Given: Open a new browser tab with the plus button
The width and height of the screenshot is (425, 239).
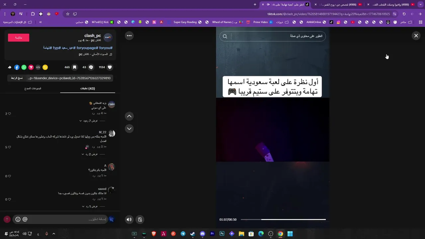Looking at the screenshot, I should (x=255, y=5).
